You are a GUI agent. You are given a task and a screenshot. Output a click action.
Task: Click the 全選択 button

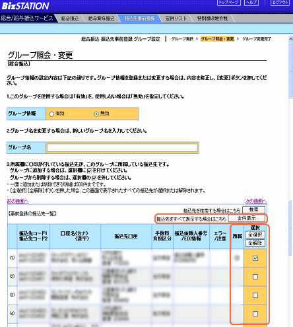point(255,235)
